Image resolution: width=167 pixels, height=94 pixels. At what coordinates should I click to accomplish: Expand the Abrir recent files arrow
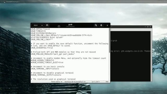[x=42, y=25]
